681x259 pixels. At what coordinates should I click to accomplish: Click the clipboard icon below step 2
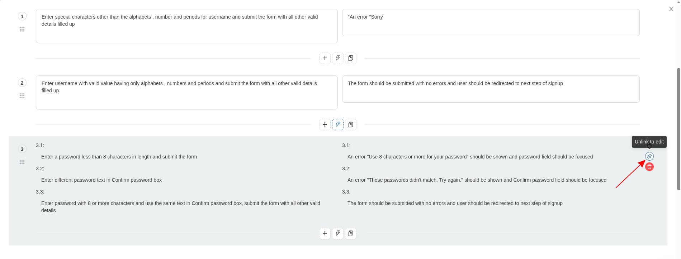tap(351, 124)
